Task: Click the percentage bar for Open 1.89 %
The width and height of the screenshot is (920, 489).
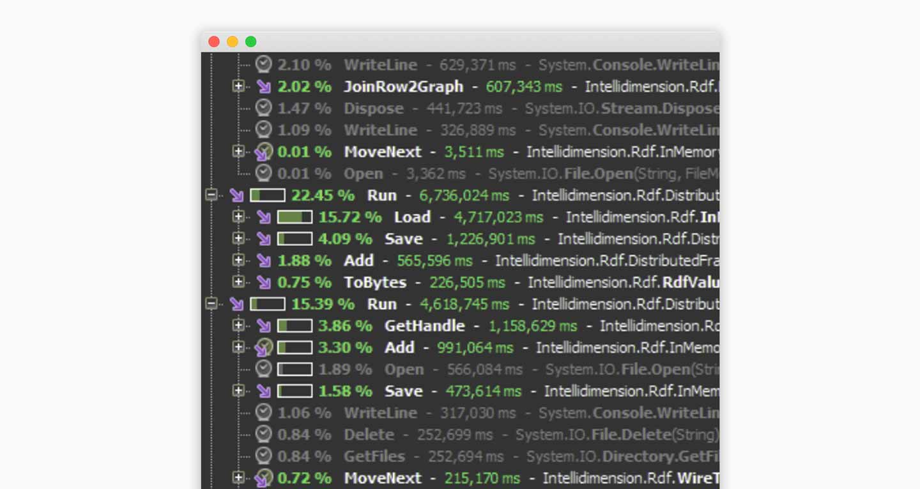Action: (295, 369)
